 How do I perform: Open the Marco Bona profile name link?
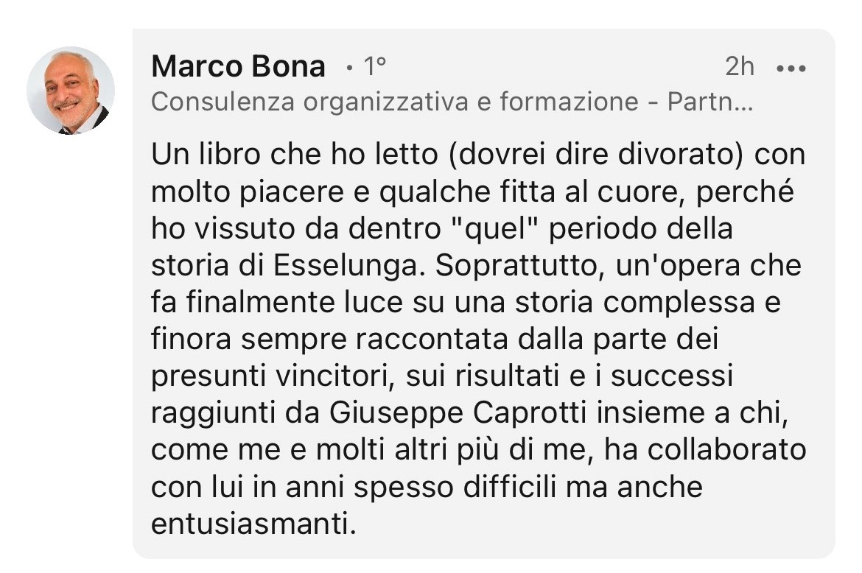click(238, 67)
